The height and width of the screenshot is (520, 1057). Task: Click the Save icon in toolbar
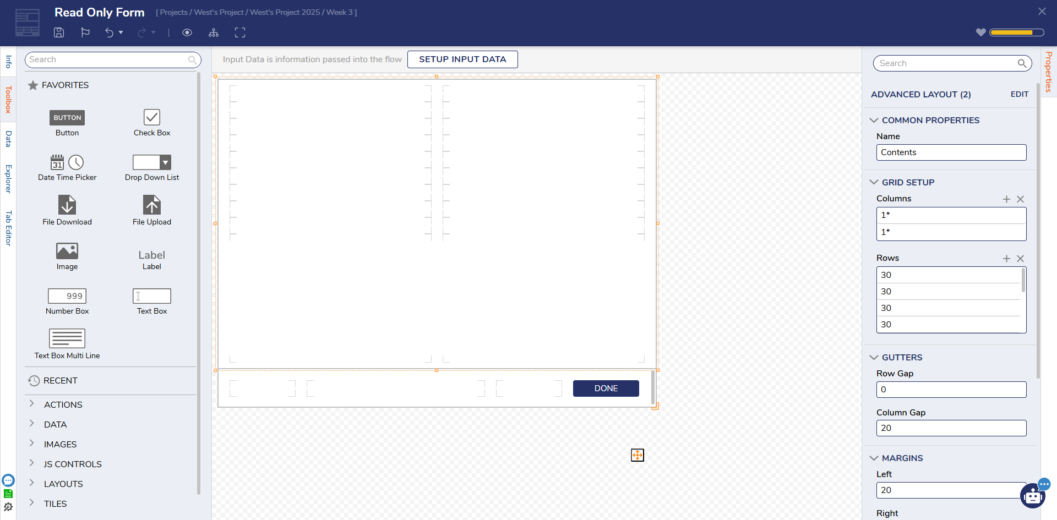(x=59, y=32)
